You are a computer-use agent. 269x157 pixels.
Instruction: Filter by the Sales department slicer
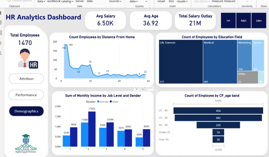click(259, 21)
